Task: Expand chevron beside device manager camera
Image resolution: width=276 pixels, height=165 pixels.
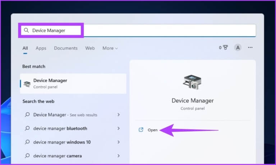Action: (x=119, y=156)
